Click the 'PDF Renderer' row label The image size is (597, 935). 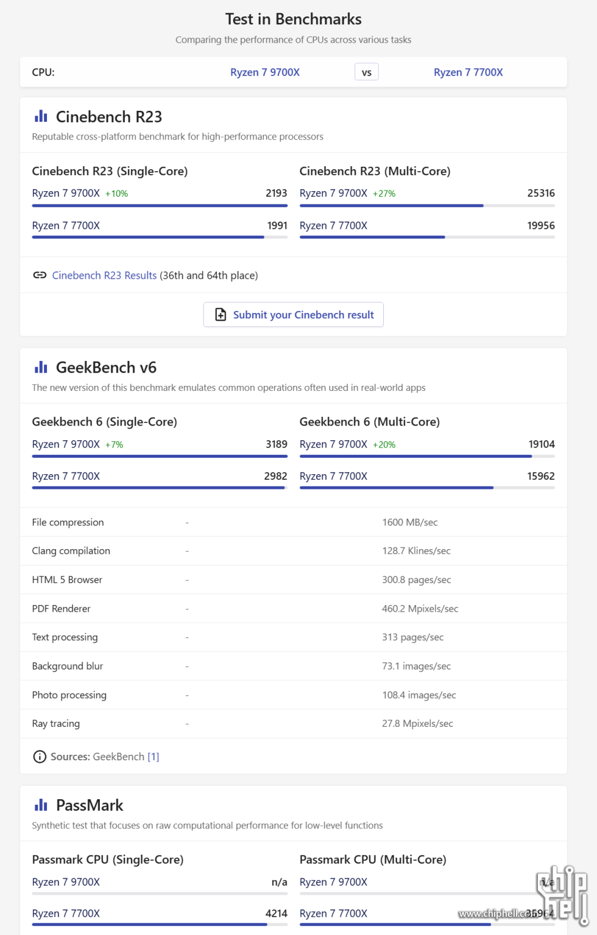point(61,609)
